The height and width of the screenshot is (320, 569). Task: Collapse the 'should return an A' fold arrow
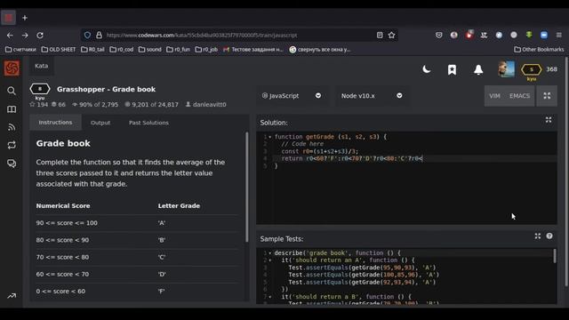[x=270, y=260]
